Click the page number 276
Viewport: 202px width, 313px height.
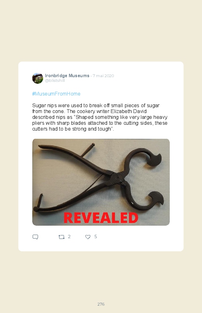101,304
